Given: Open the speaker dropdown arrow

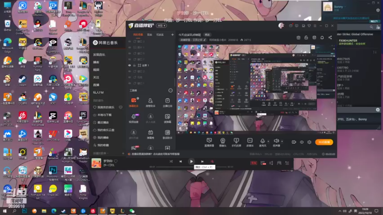Looking at the screenshot, I should (282, 141).
